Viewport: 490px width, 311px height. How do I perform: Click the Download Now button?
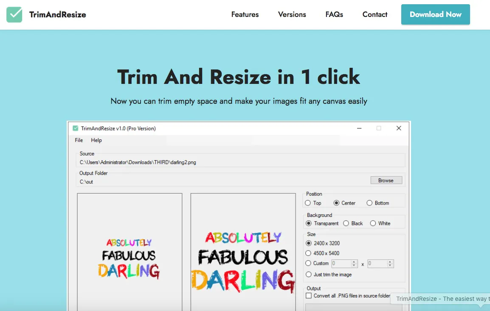click(435, 14)
